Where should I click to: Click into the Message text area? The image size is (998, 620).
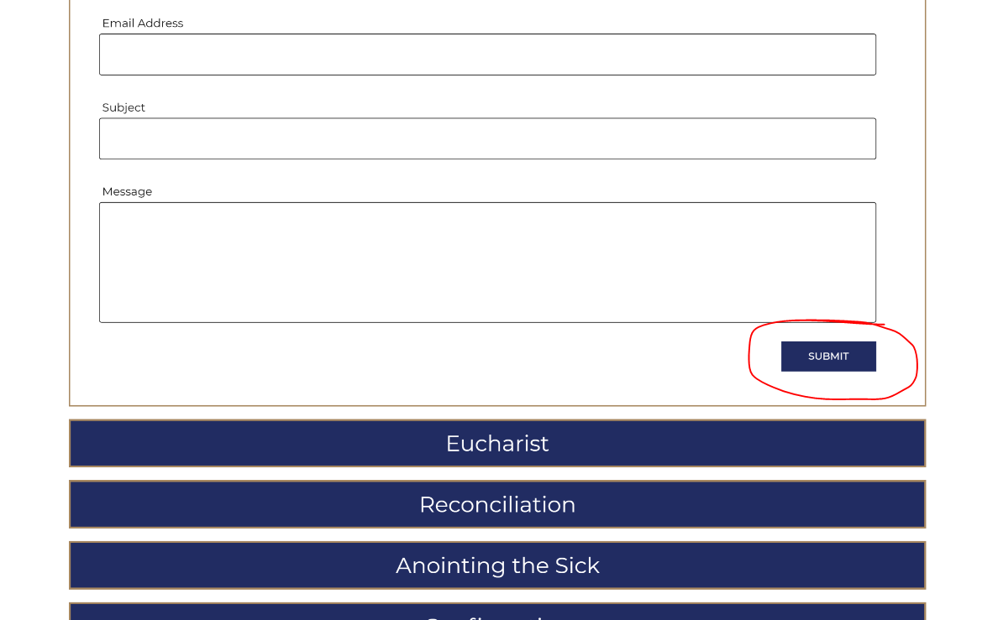(487, 262)
